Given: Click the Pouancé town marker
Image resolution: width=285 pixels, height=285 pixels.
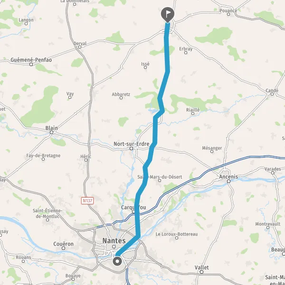Looking at the screenshot, I should (x=228, y=14).
